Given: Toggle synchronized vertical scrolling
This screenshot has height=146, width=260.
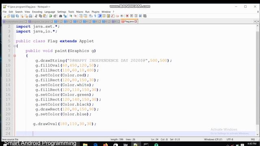Looking at the screenshot, I should (x=81, y=16).
